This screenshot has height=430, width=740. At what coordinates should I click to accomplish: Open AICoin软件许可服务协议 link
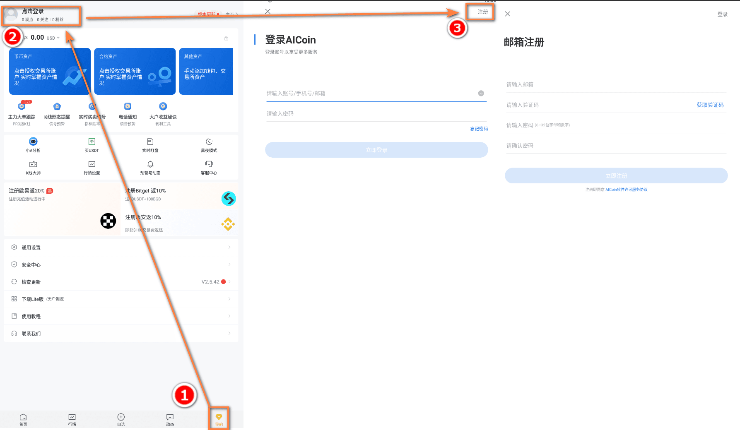click(x=627, y=190)
